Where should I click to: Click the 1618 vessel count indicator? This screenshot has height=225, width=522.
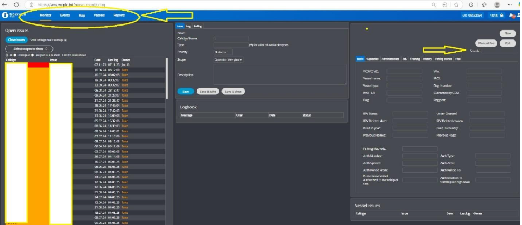pyautogui.click(x=496, y=15)
